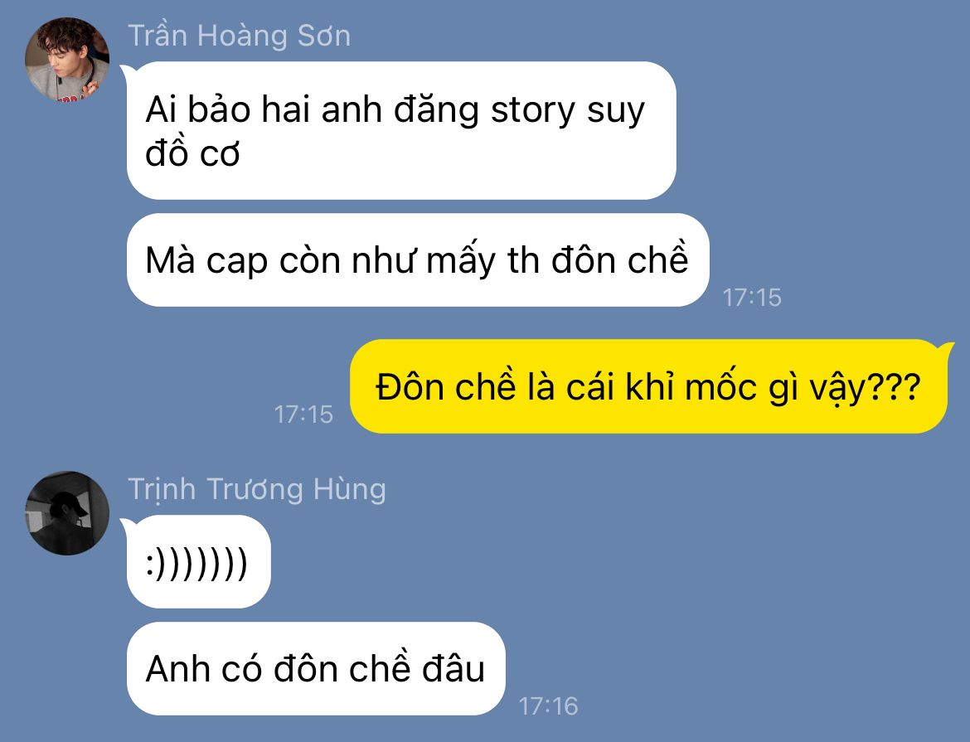Select the message 'Ai bảo hai anh đăng story'

[401, 131]
